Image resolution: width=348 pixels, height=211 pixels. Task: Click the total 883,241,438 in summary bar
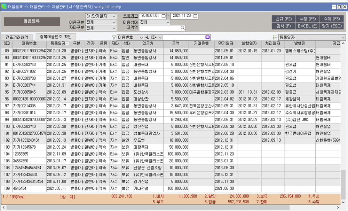[122, 196]
